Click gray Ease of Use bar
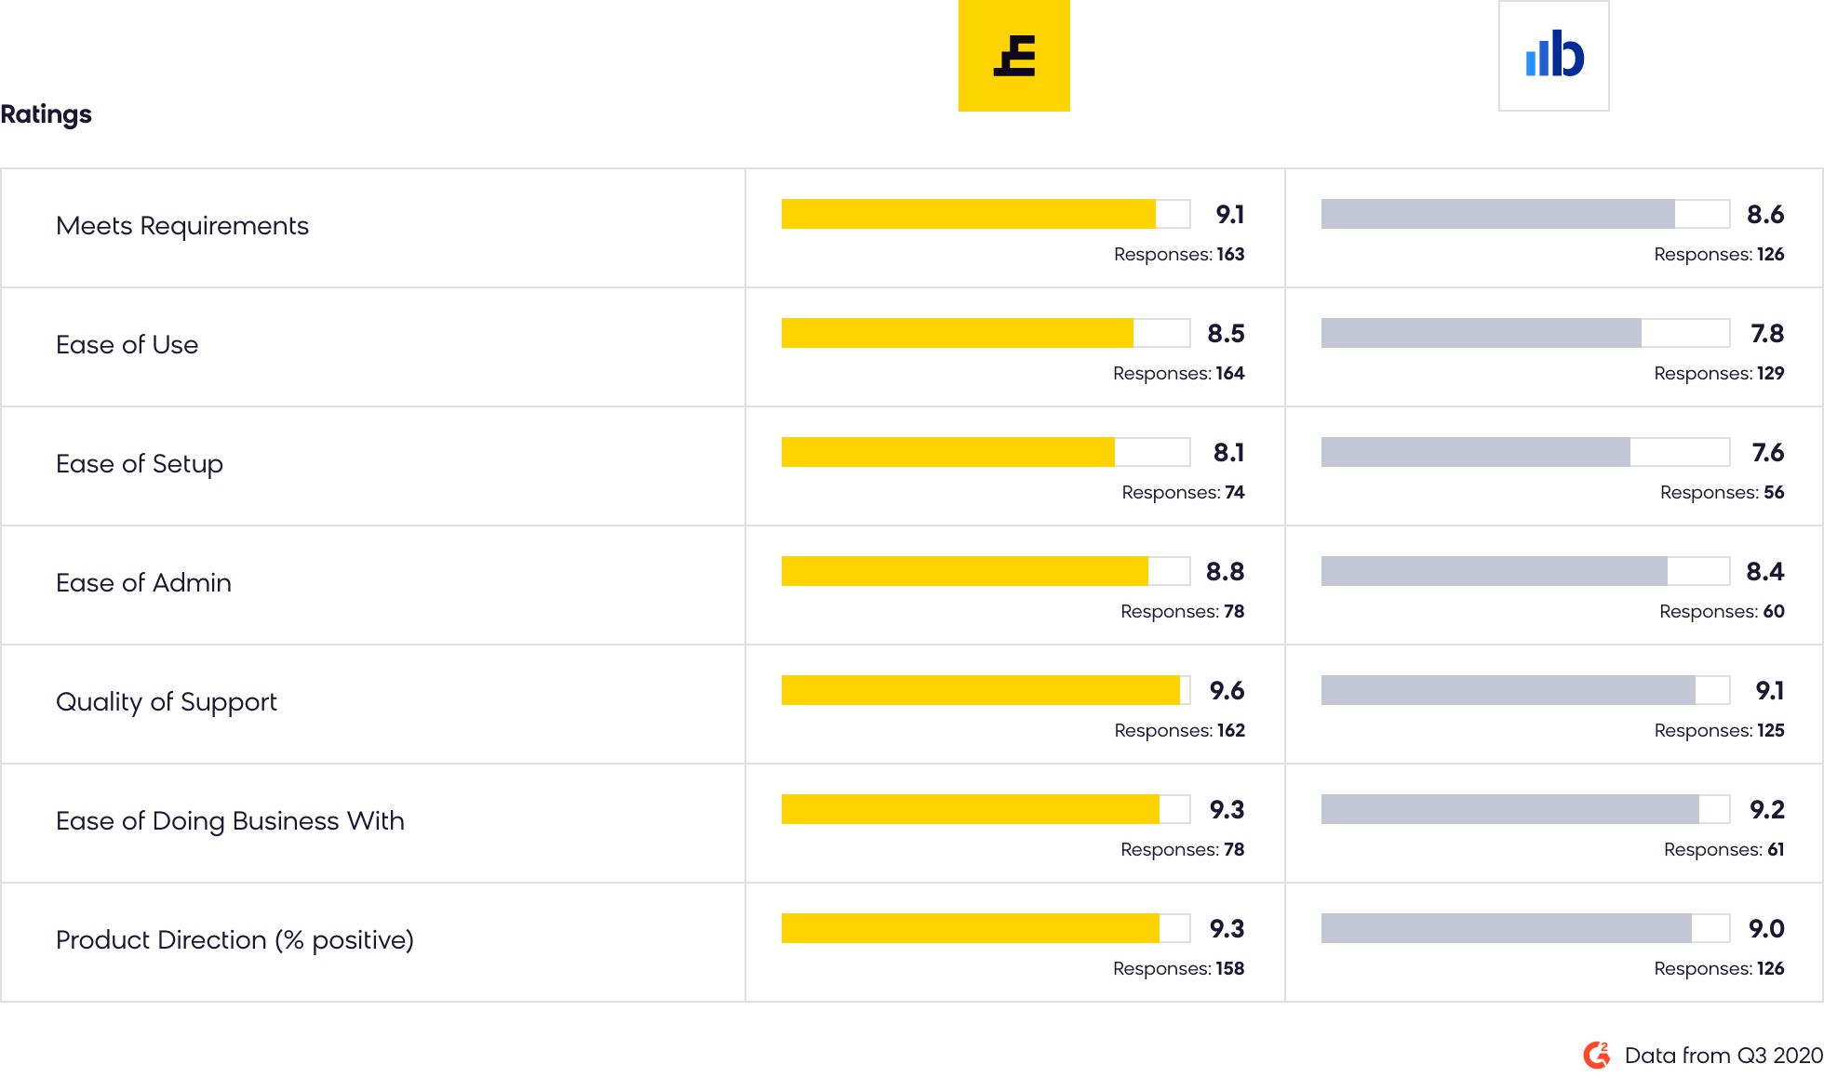Screen dimensions: 1824x1077 (1481, 333)
